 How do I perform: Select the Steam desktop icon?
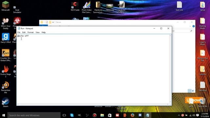click(x=6, y=102)
